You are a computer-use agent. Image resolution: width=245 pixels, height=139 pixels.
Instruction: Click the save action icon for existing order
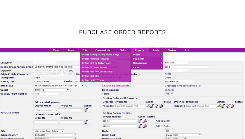pyautogui.click(x=86, y=110)
